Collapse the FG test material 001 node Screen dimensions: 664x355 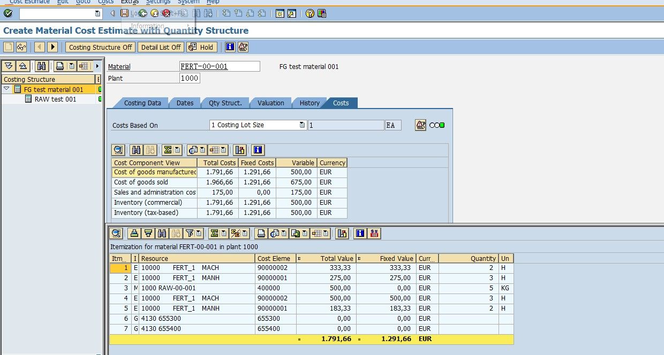click(6, 89)
